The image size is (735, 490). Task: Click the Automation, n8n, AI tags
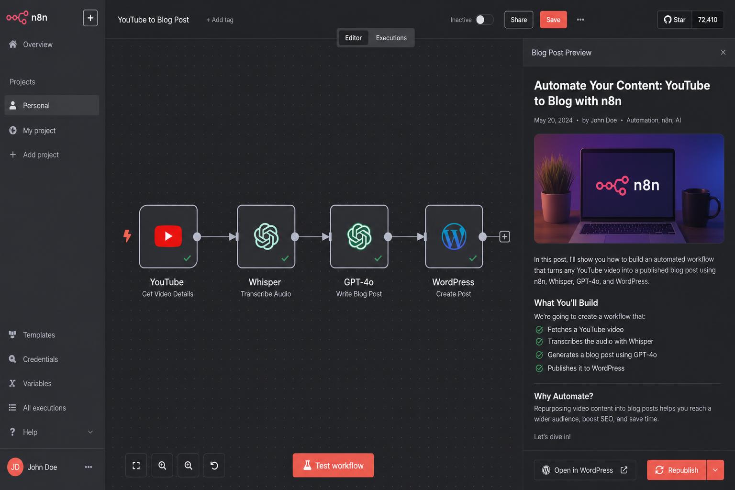[654, 120]
